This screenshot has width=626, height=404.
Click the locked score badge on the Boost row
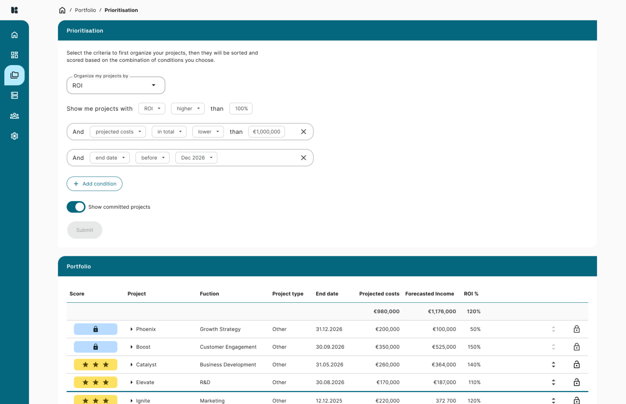point(95,347)
